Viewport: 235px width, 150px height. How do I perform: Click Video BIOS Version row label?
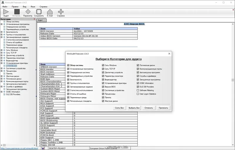click(x=50, y=36)
